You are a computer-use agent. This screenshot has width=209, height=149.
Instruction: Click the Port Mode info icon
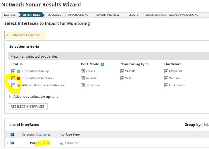tap(102, 64)
